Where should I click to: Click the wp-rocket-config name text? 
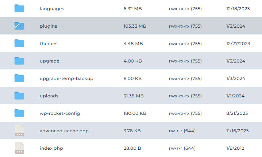[60, 113]
